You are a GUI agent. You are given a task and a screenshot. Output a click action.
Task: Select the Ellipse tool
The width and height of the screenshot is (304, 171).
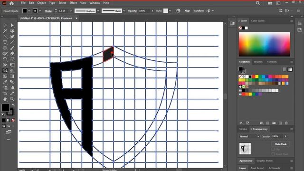[x=5, y=48]
